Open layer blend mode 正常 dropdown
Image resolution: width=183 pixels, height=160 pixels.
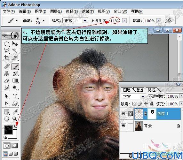coord(133,96)
